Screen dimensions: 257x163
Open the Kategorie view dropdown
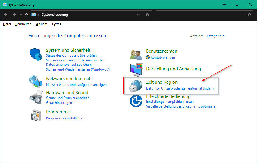(216, 36)
